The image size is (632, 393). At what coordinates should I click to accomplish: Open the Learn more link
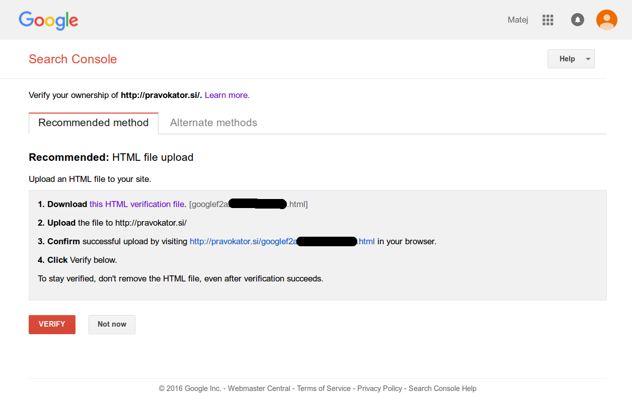click(x=227, y=95)
